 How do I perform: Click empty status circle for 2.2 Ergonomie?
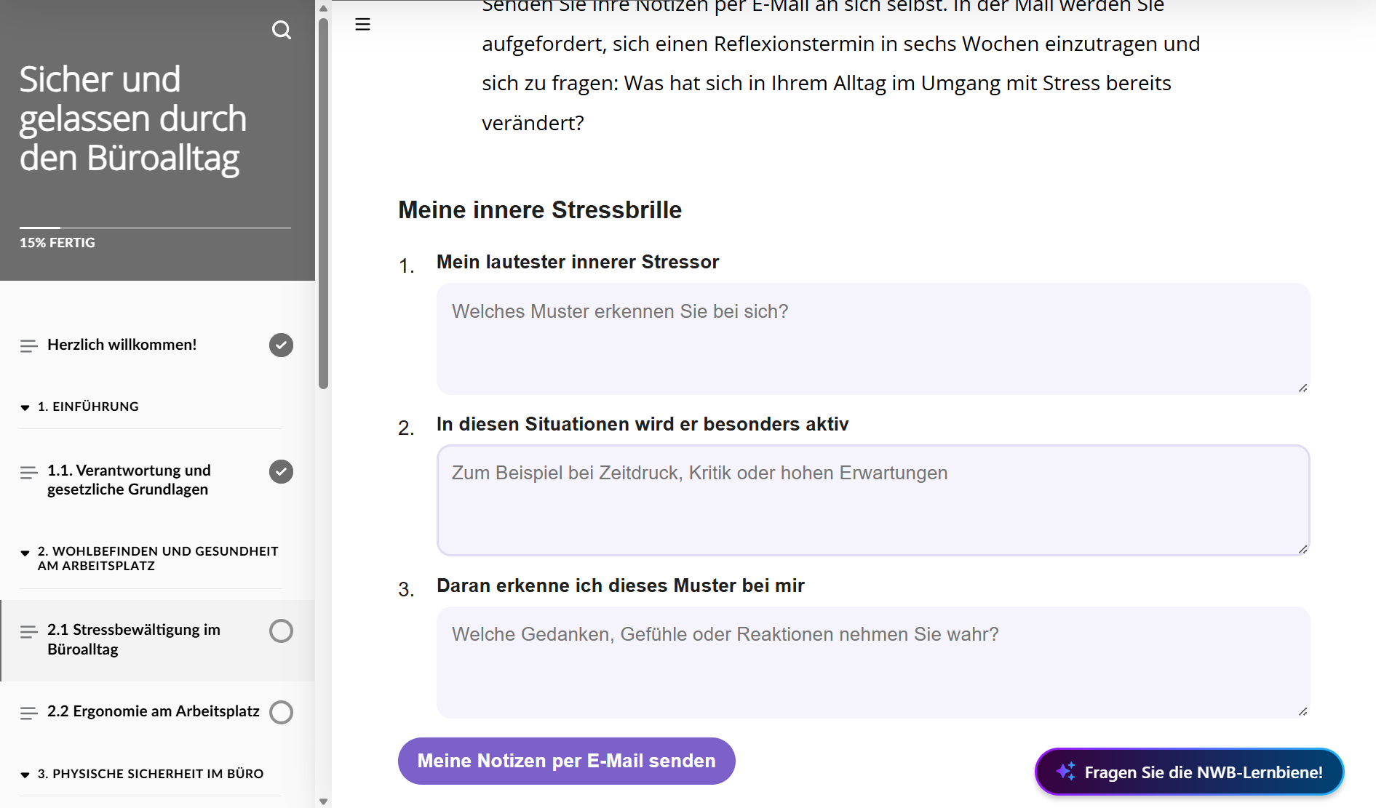pyautogui.click(x=281, y=712)
